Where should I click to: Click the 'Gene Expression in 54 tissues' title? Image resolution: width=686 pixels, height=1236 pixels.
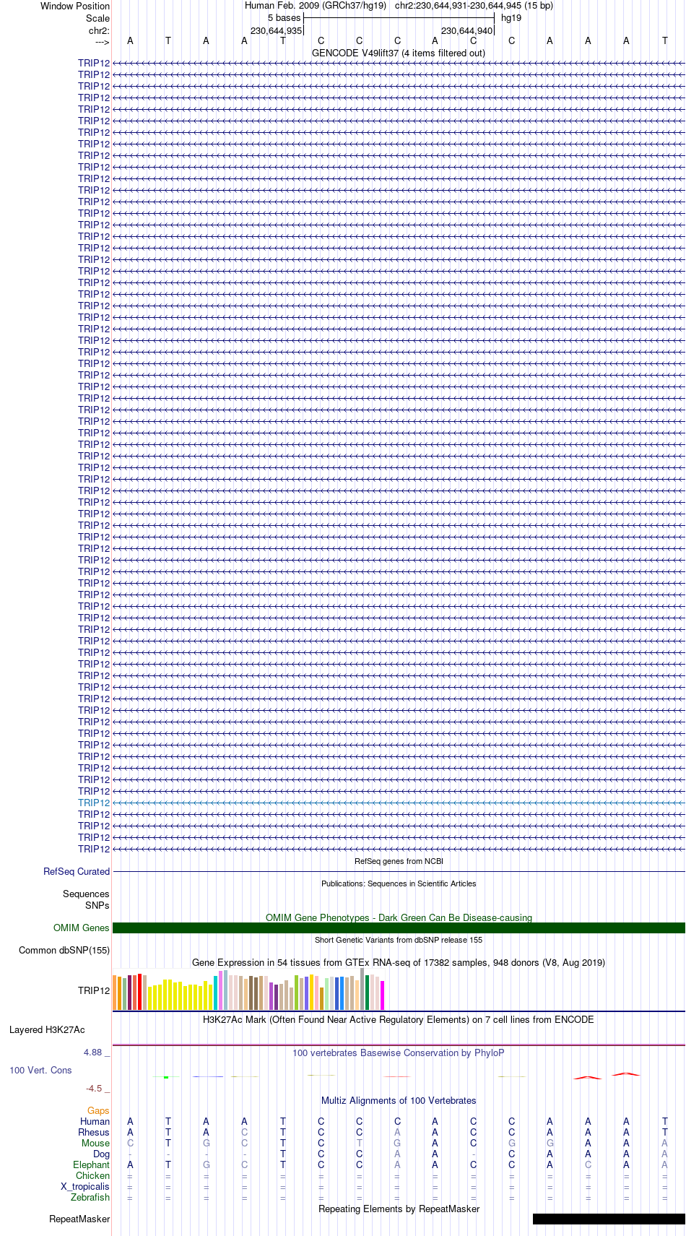coord(399,962)
